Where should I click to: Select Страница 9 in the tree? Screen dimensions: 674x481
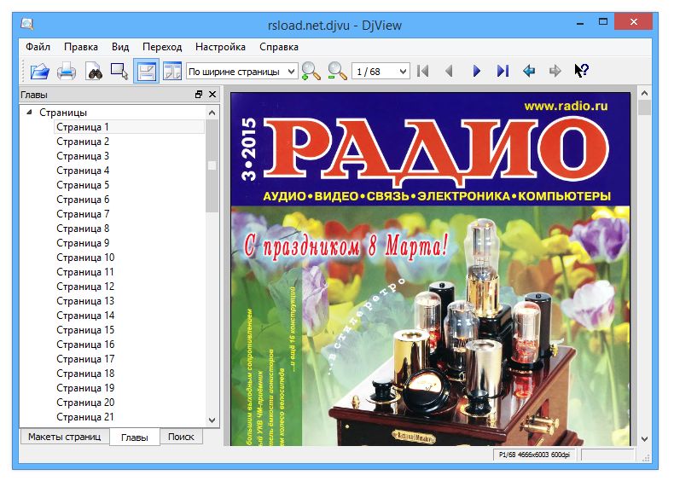83,243
